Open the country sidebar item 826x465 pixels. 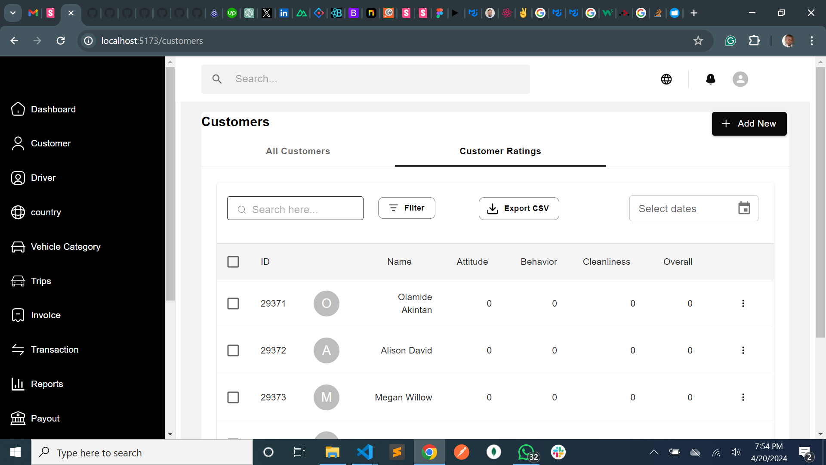tap(36, 212)
